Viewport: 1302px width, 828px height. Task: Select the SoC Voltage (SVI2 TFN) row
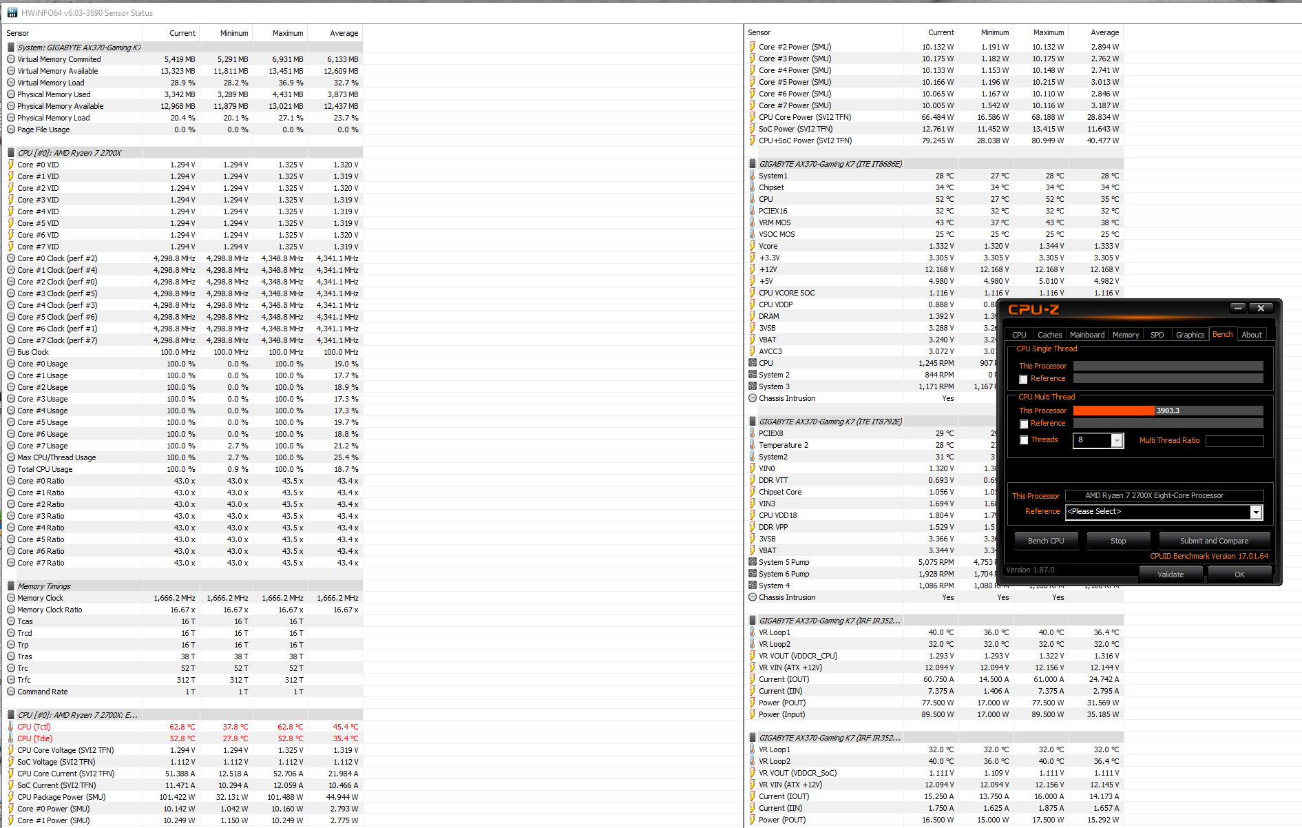(183, 762)
